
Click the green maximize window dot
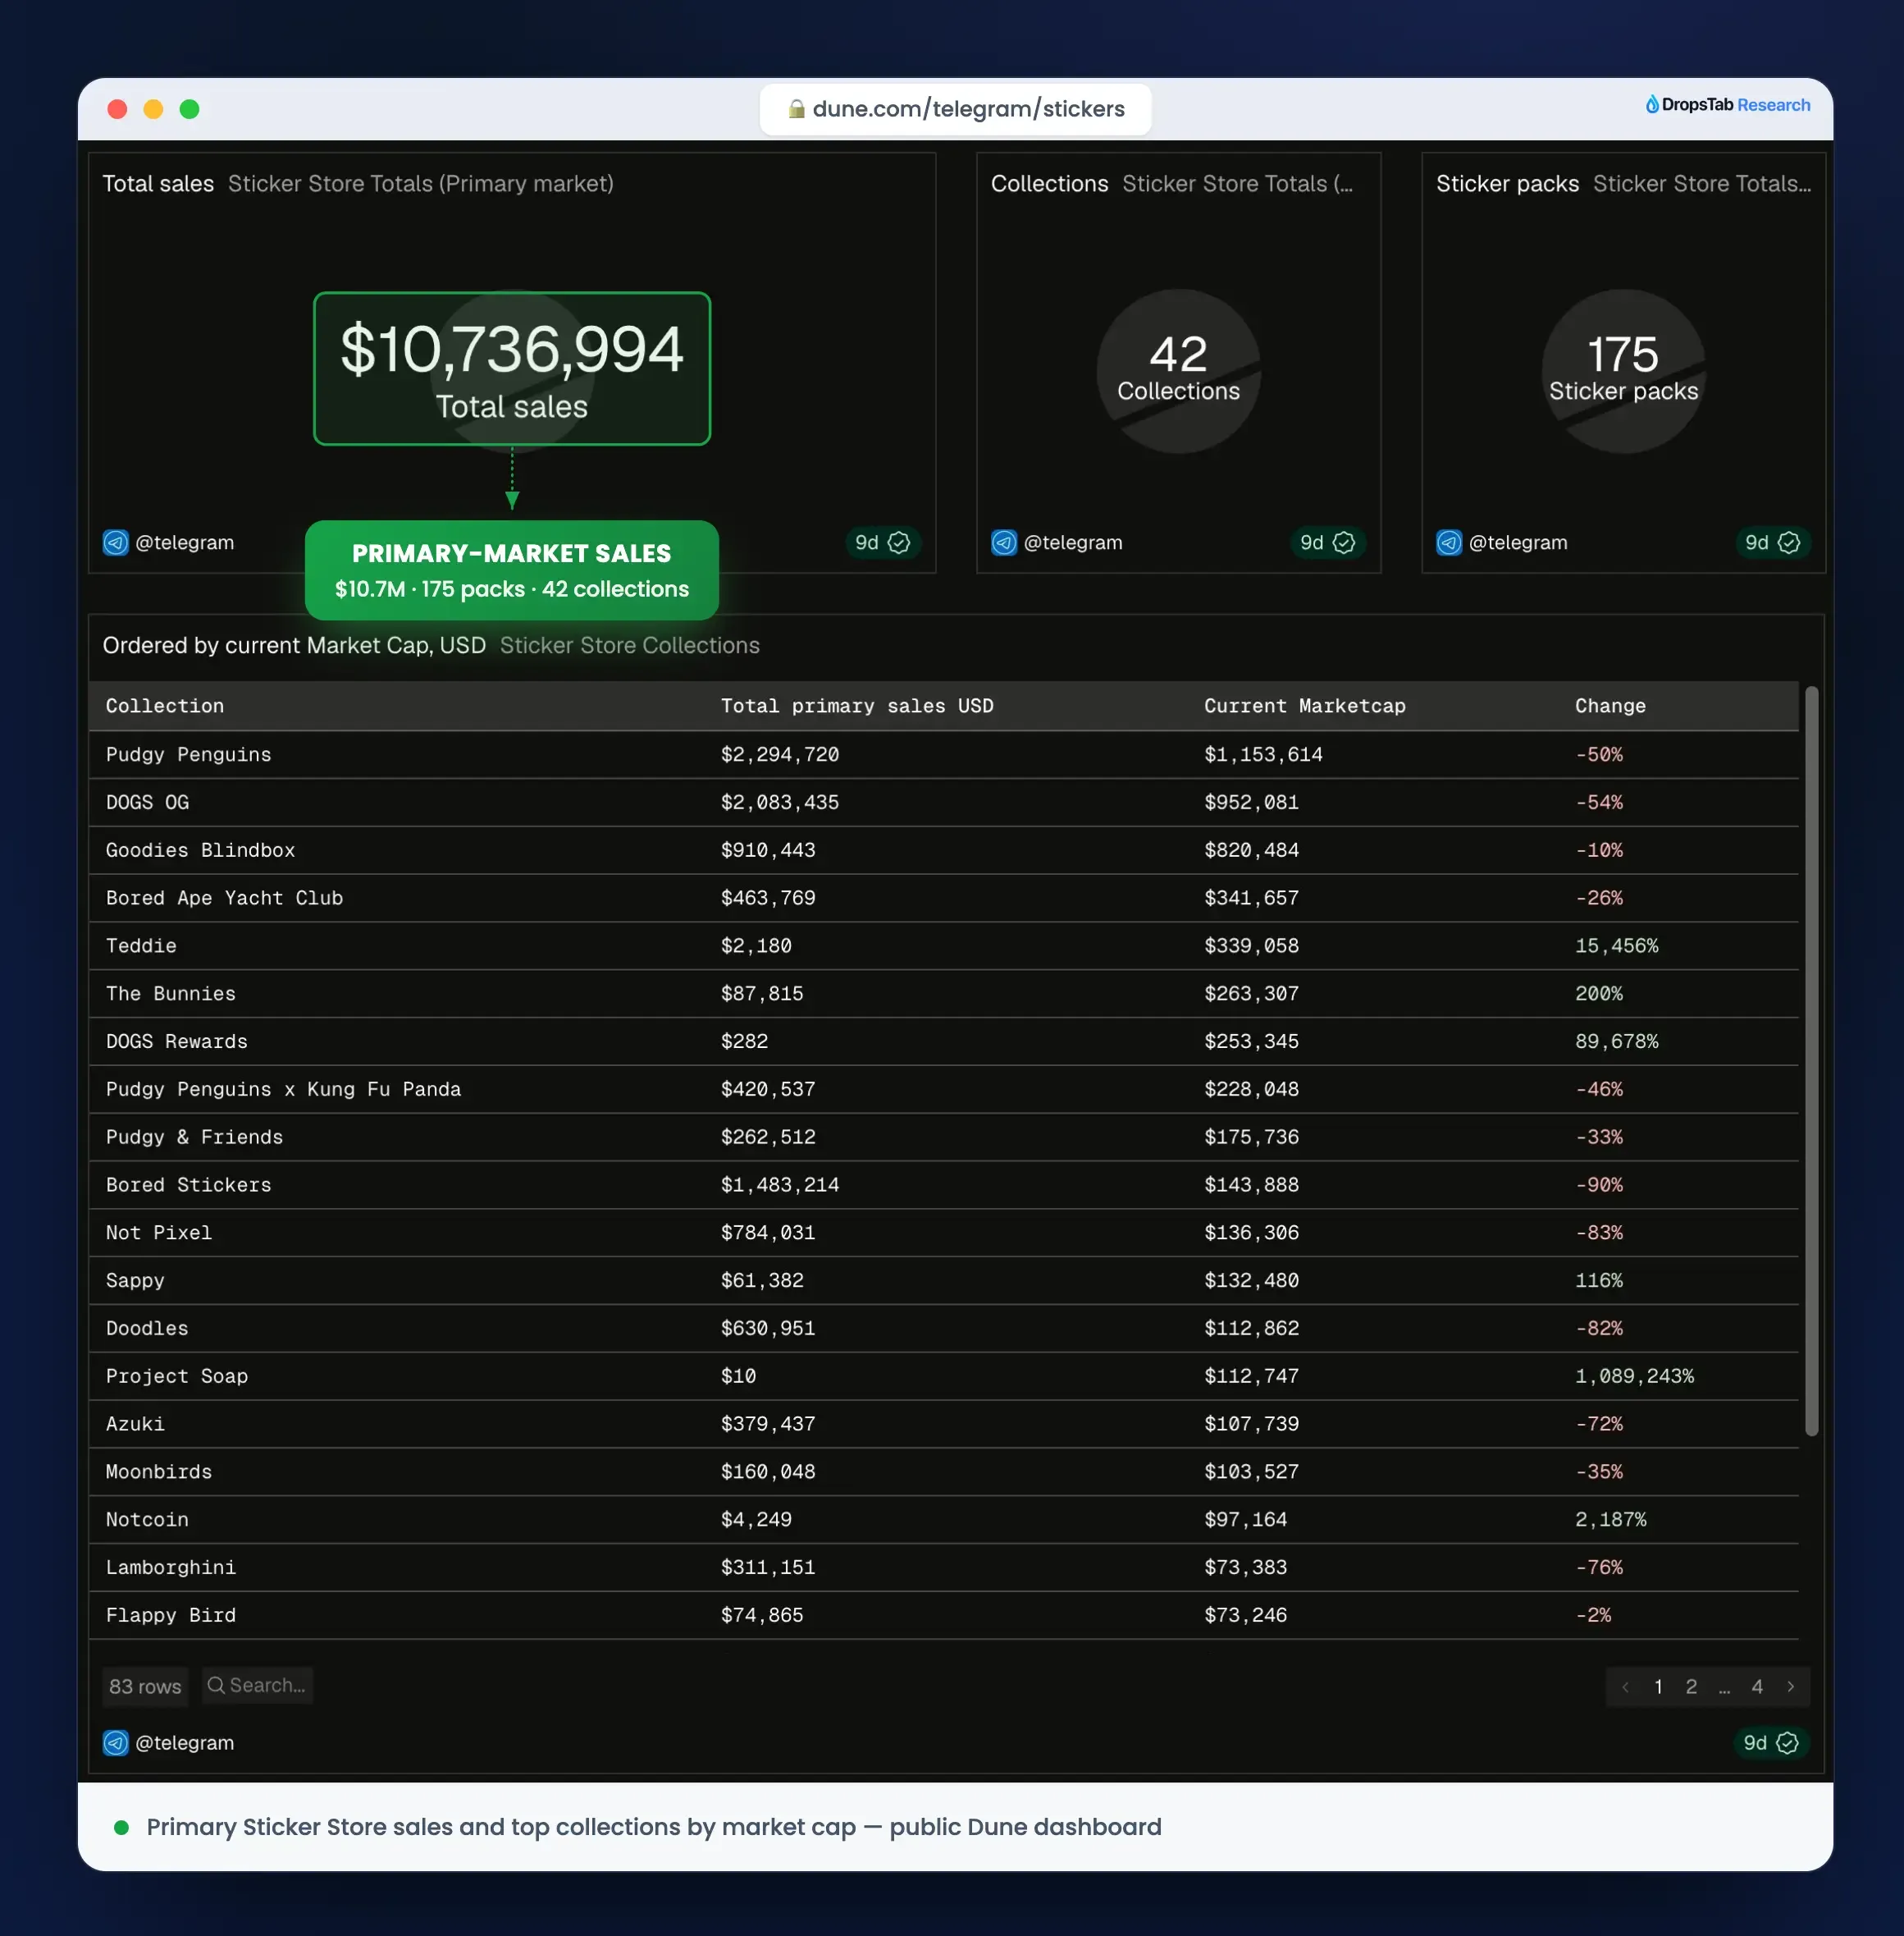click(x=189, y=109)
